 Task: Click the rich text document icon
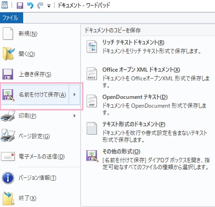pos(92,47)
